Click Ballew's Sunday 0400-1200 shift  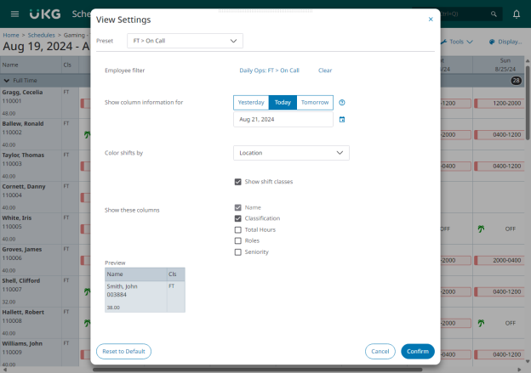500,134
